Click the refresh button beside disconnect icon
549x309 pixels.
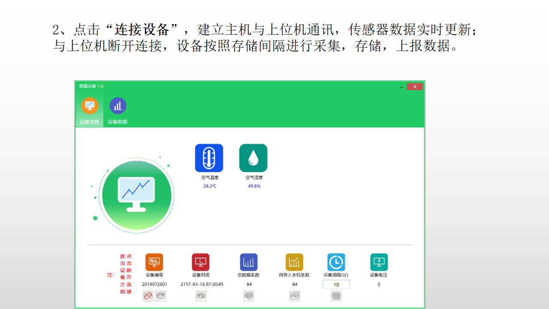click(160, 296)
